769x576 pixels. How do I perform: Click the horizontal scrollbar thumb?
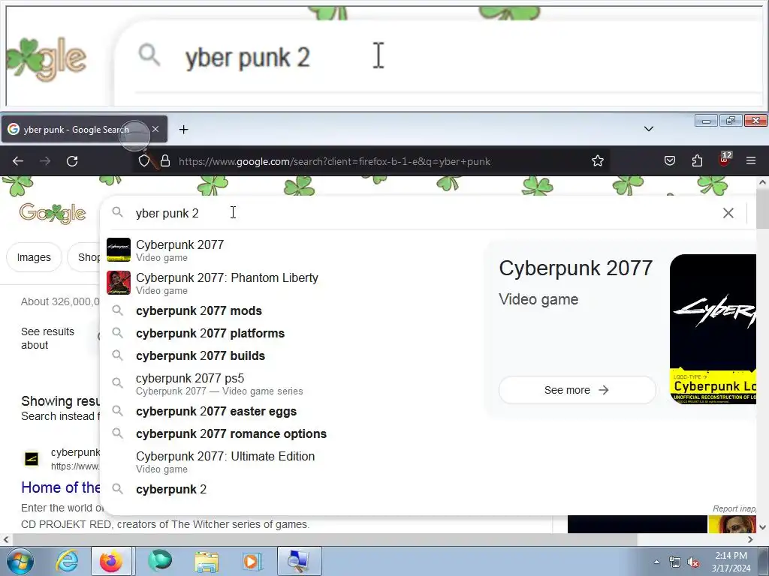click(x=324, y=539)
